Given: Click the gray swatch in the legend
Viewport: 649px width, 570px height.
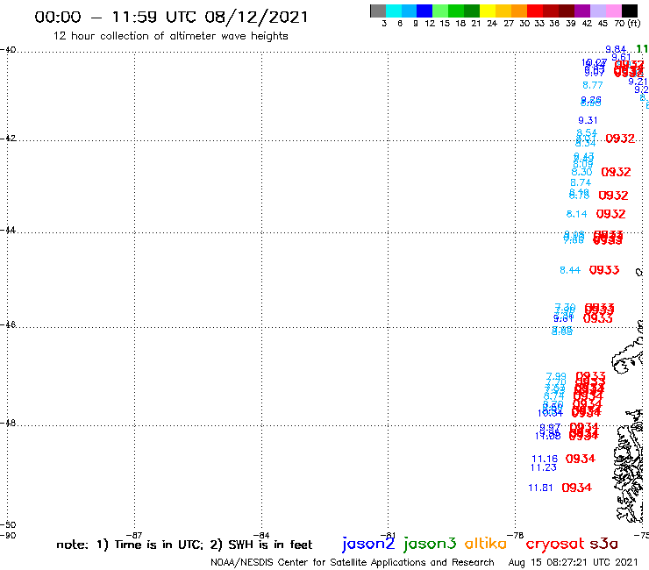Looking at the screenshot, I should tap(378, 11).
